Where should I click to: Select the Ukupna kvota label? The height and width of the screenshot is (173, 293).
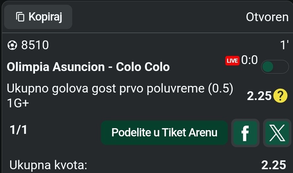coord(48,165)
